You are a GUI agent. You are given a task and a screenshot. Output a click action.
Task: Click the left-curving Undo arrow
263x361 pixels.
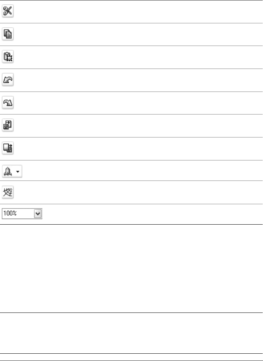pyautogui.click(x=8, y=79)
